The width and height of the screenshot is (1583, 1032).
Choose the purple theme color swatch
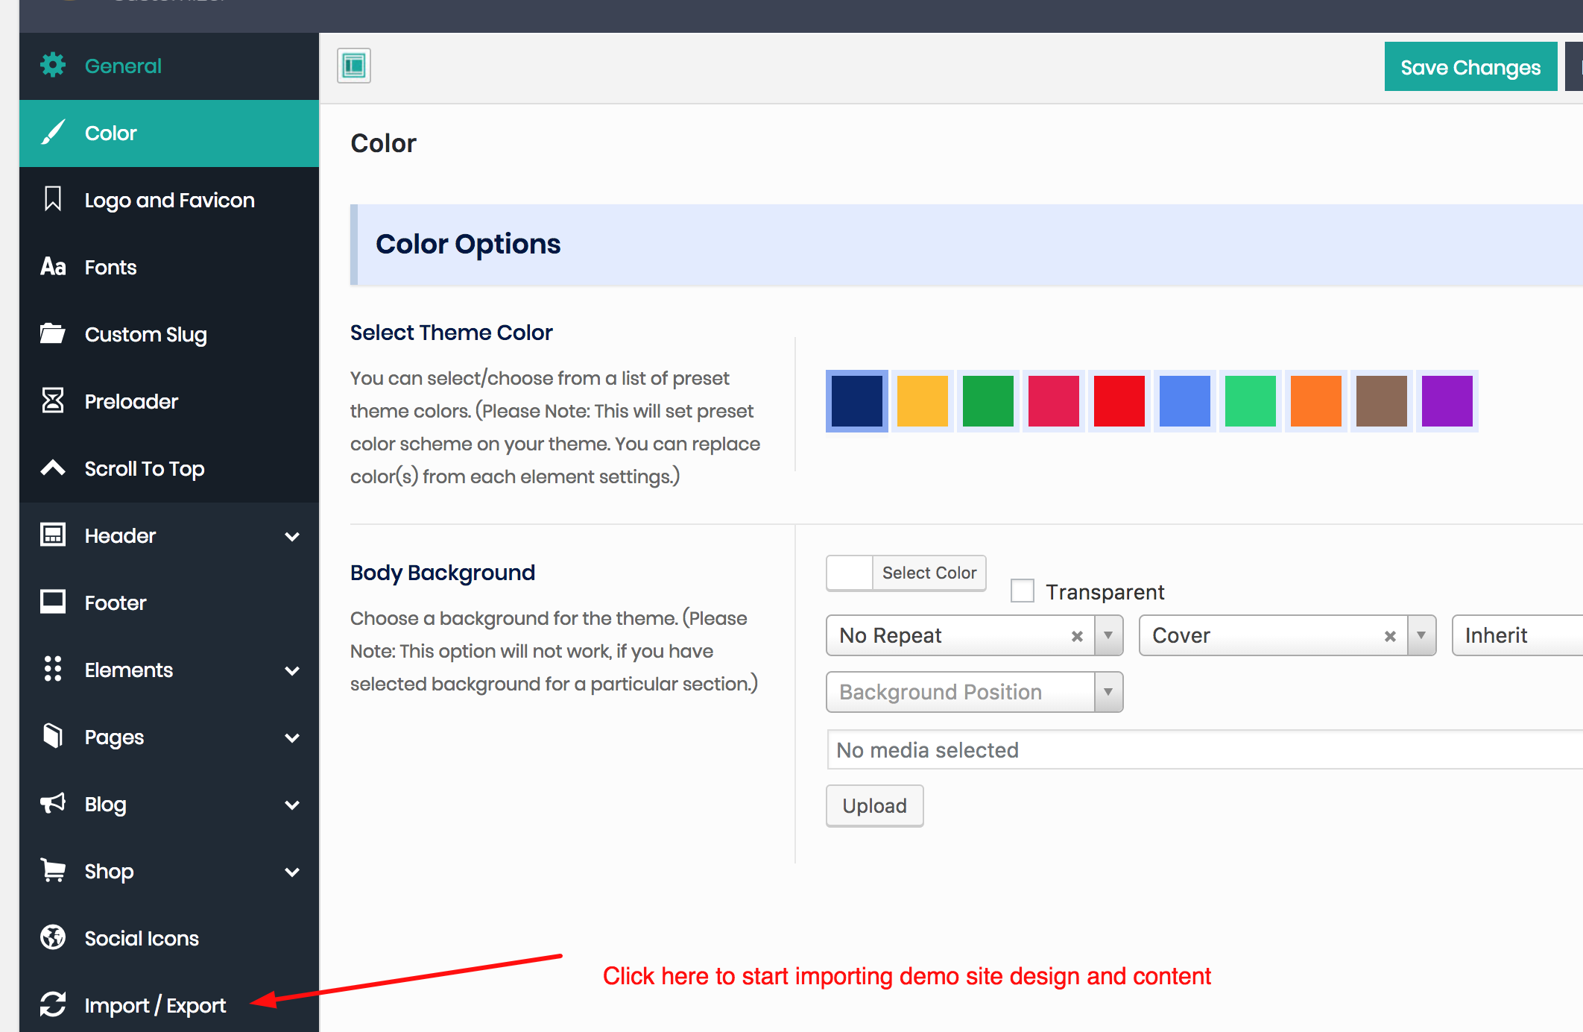point(1447,401)
